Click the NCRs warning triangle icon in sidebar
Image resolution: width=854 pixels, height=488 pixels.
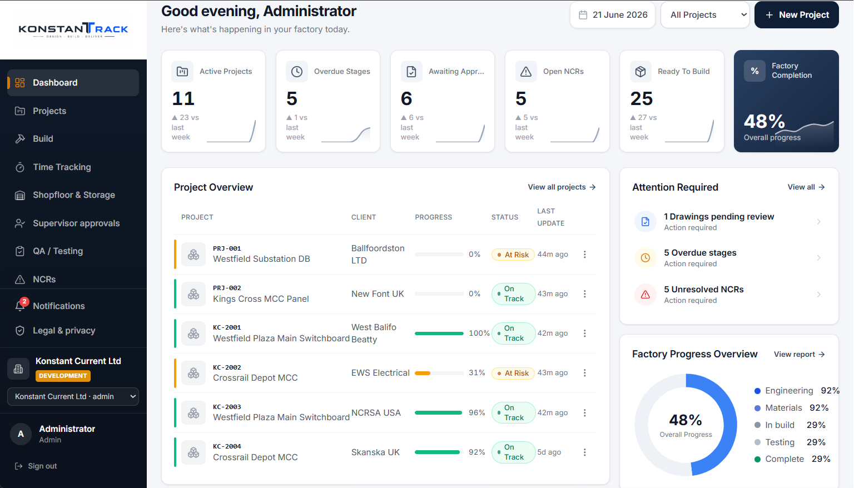click(20, 280)
